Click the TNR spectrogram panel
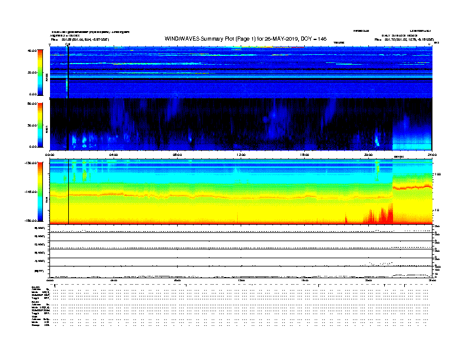The width and height of the screenshot is (466, 360). (x=241, y=192)
